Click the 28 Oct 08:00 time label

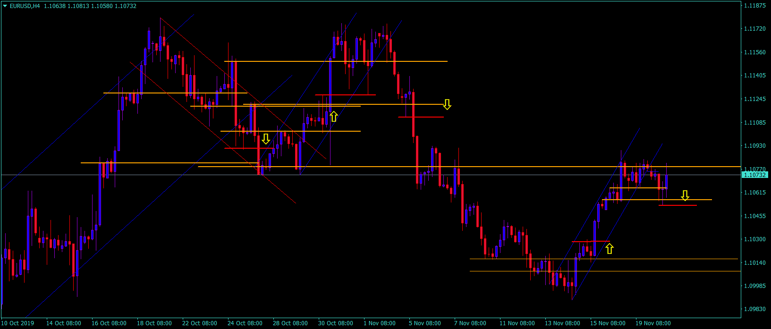point(290,323)
